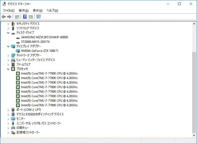Image resolution: width=197 pixels, height=144 pixels.
Task: Expand the ポート (COM と LPT) node
Action: pyautogui.click(x=8, y=110)
